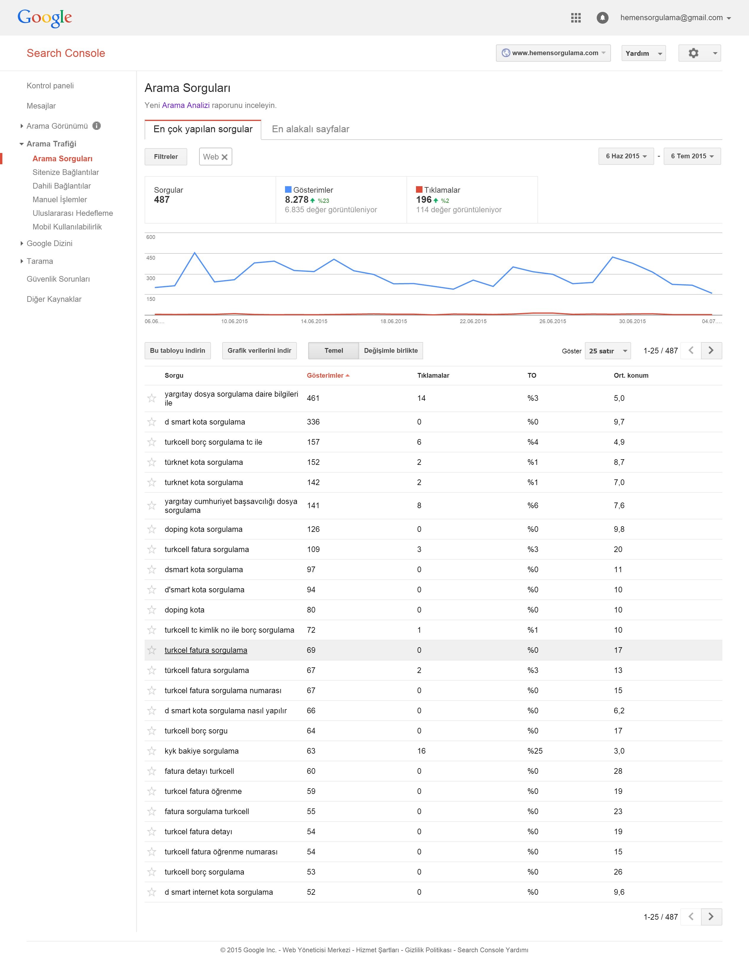Image resolution: width=749 pixels, height=957 pixels.
Task: Switch to En alakalı sayfalar tab
Action: tap(311, 130)
